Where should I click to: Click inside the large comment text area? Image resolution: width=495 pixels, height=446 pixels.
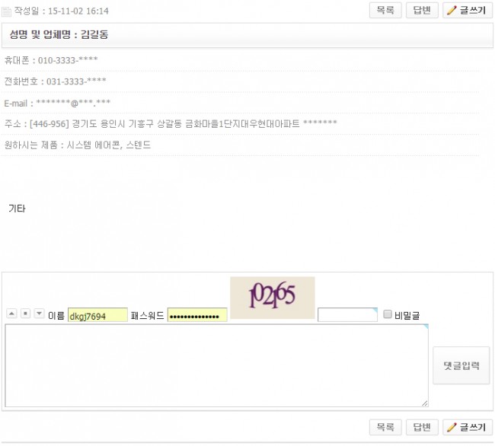click(x=216, y=365)
